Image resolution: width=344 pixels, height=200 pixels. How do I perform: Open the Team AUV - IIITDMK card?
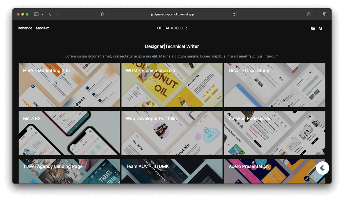172,171
